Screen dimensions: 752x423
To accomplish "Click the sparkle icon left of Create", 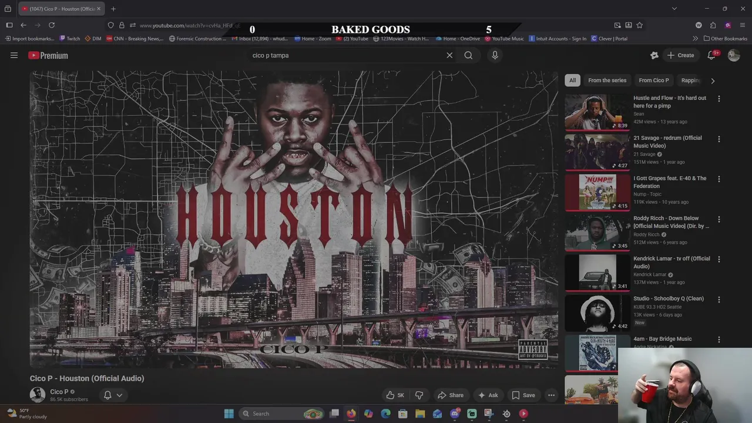I will click(654, 55).
